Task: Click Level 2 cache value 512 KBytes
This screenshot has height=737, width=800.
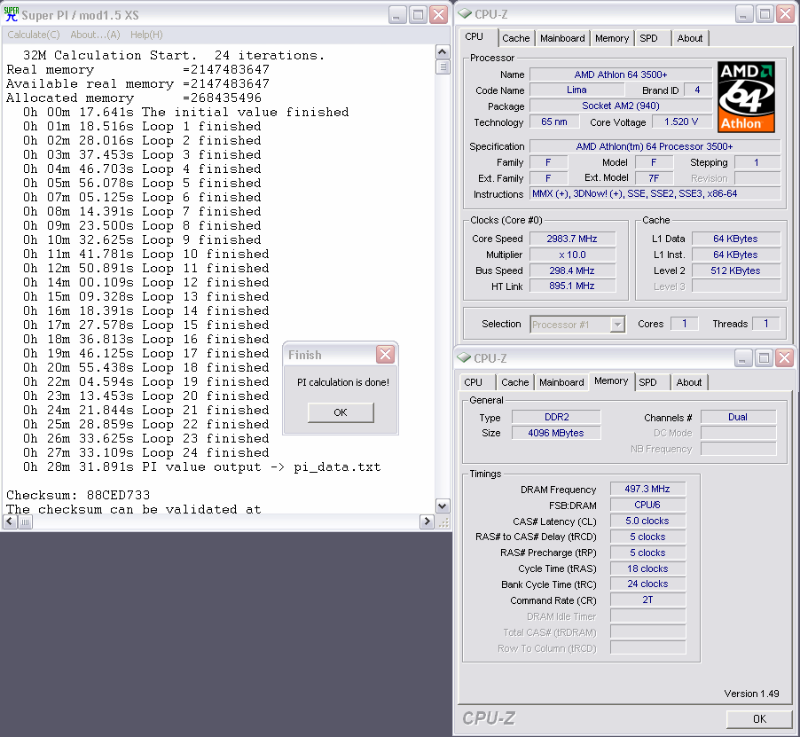Action: 736,270
